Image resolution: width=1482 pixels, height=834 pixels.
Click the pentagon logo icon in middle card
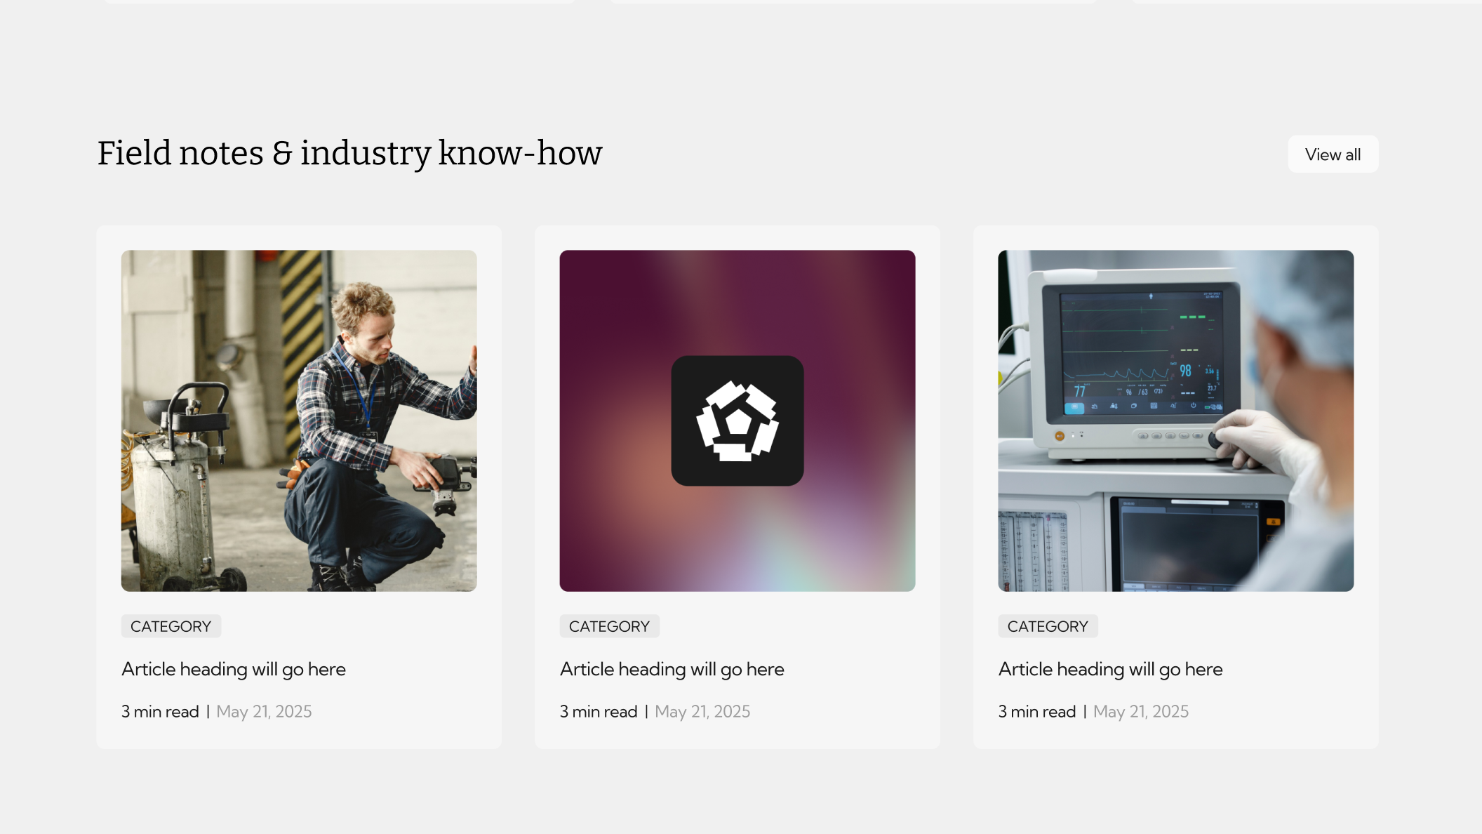click(737, 421)
